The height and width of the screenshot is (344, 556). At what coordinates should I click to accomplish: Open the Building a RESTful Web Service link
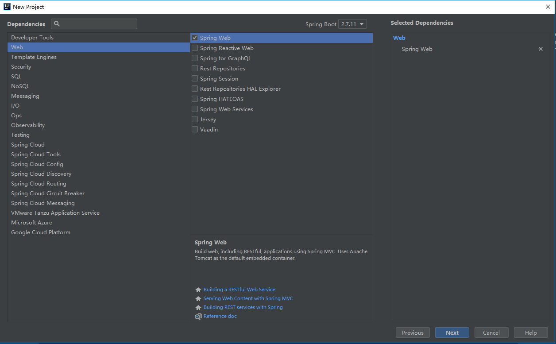[239, 290]
